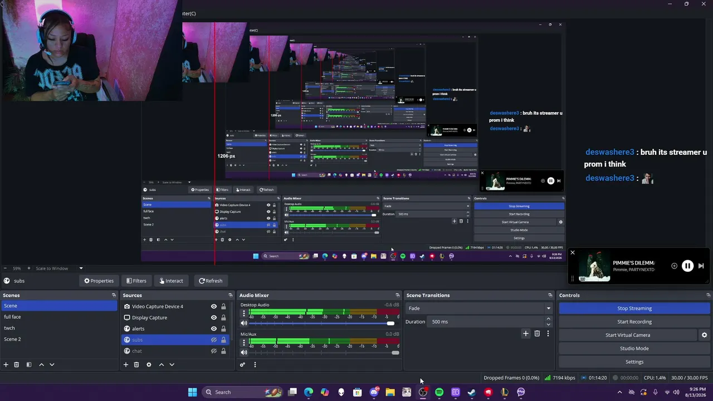Open Spotify from the taskbar

click(439, 392)
